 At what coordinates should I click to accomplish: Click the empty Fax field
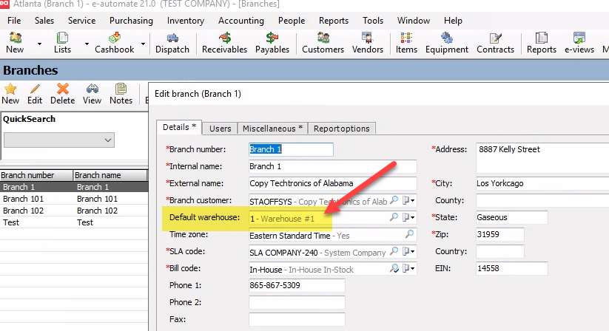[297, 319]
